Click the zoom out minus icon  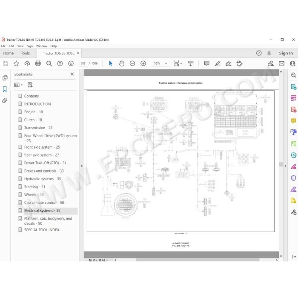(x=132, y=63)
